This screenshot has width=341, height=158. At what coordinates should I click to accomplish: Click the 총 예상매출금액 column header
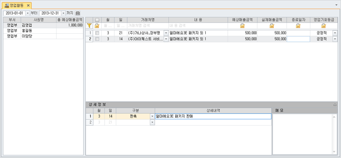pos(70,20)
